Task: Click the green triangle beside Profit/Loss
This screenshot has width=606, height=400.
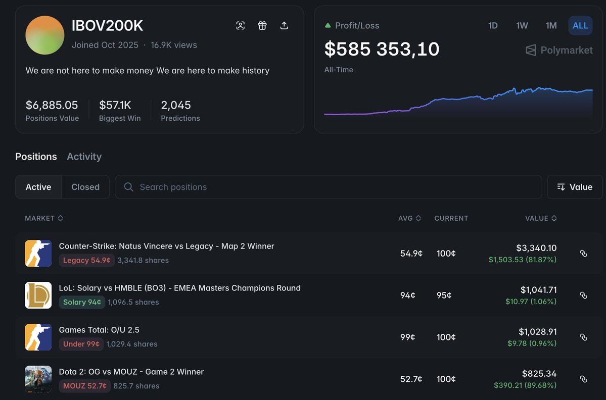Action: (x=328, y=25)
